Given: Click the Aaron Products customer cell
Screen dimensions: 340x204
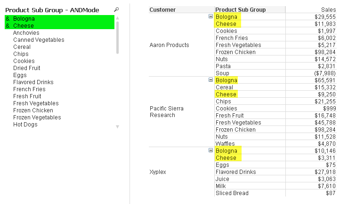Looking at the screenshot, I should pos(170,45).
